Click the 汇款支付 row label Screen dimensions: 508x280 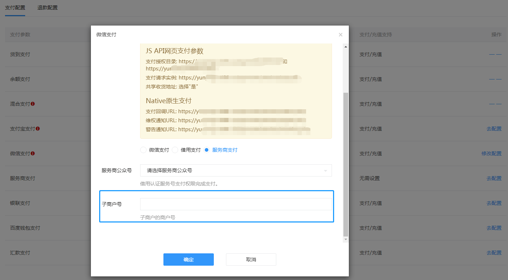click(20, 253)
